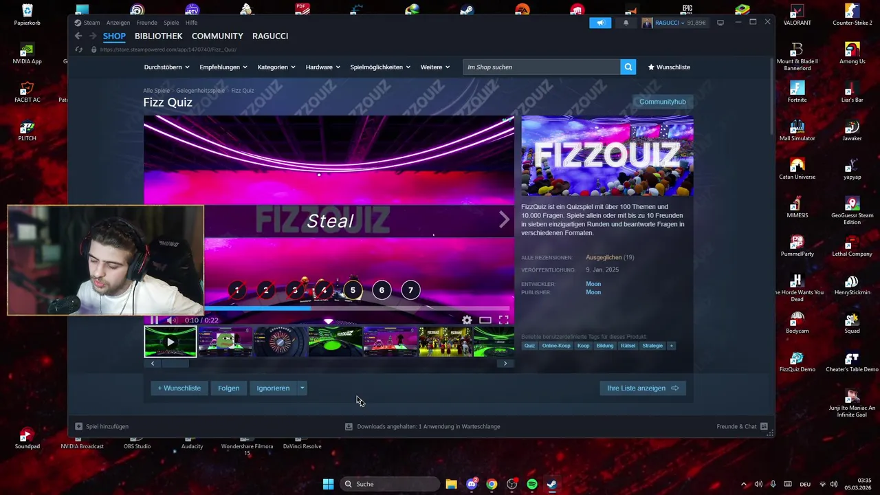Open the Anzeigen menu
Image resolution: width=880 pixels, height=495 pixels.
coord(118,23)
